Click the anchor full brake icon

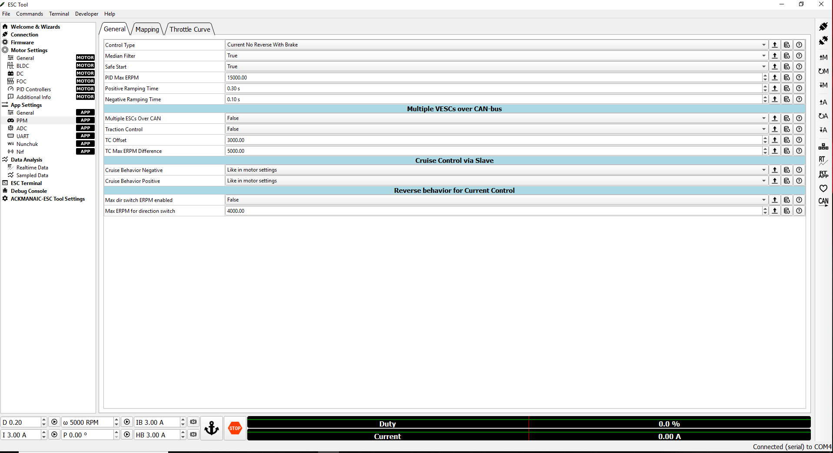[212, 428]
